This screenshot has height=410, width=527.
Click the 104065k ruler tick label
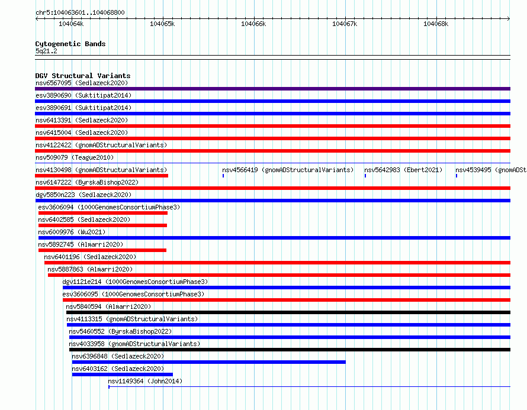click(162, 24)
